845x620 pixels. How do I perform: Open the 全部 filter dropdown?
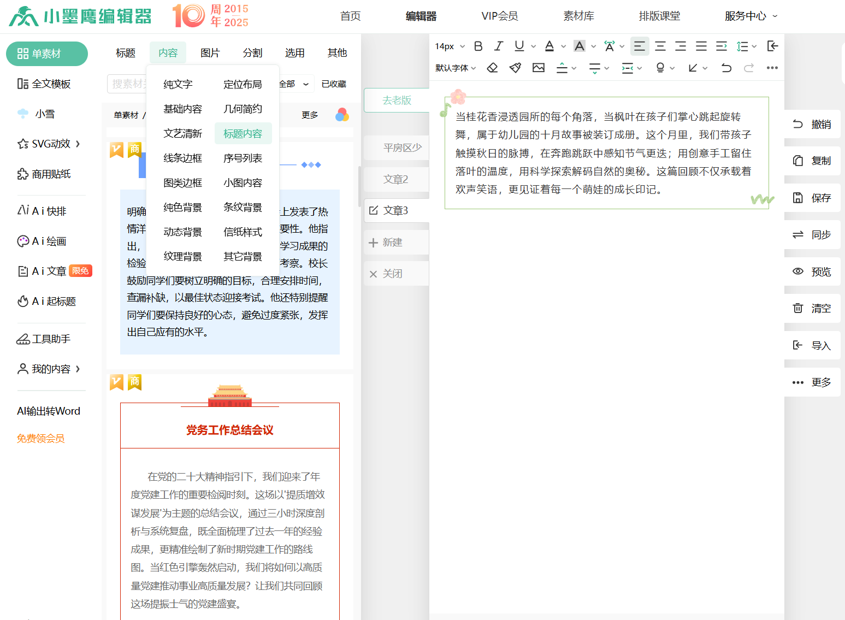tap(295, 84)
